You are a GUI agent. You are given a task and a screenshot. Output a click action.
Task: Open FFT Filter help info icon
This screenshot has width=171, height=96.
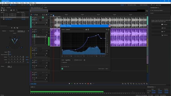coord(108,30)
